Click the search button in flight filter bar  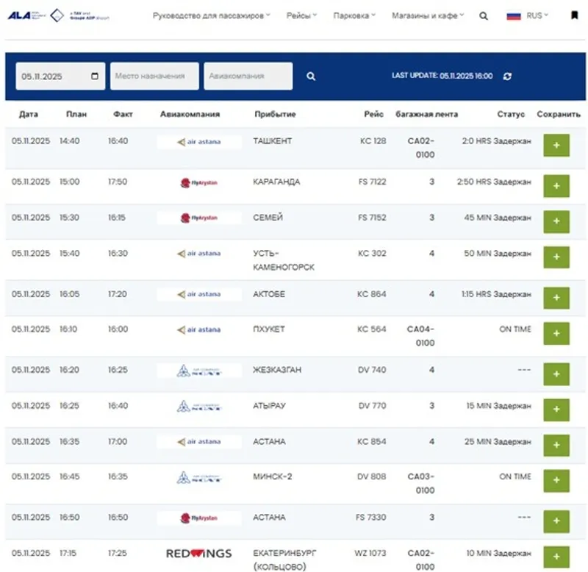click(311, 76)
